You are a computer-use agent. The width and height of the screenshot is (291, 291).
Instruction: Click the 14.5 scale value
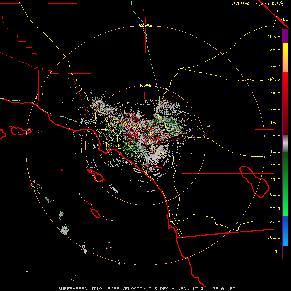(275, 123)
